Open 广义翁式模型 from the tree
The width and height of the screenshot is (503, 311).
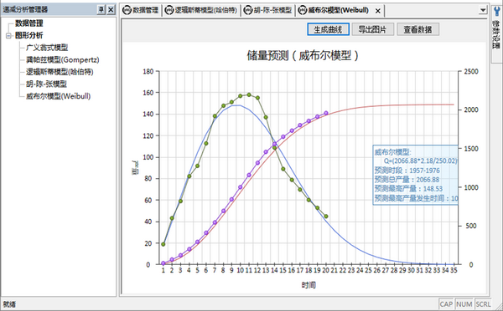click(47, 48)
